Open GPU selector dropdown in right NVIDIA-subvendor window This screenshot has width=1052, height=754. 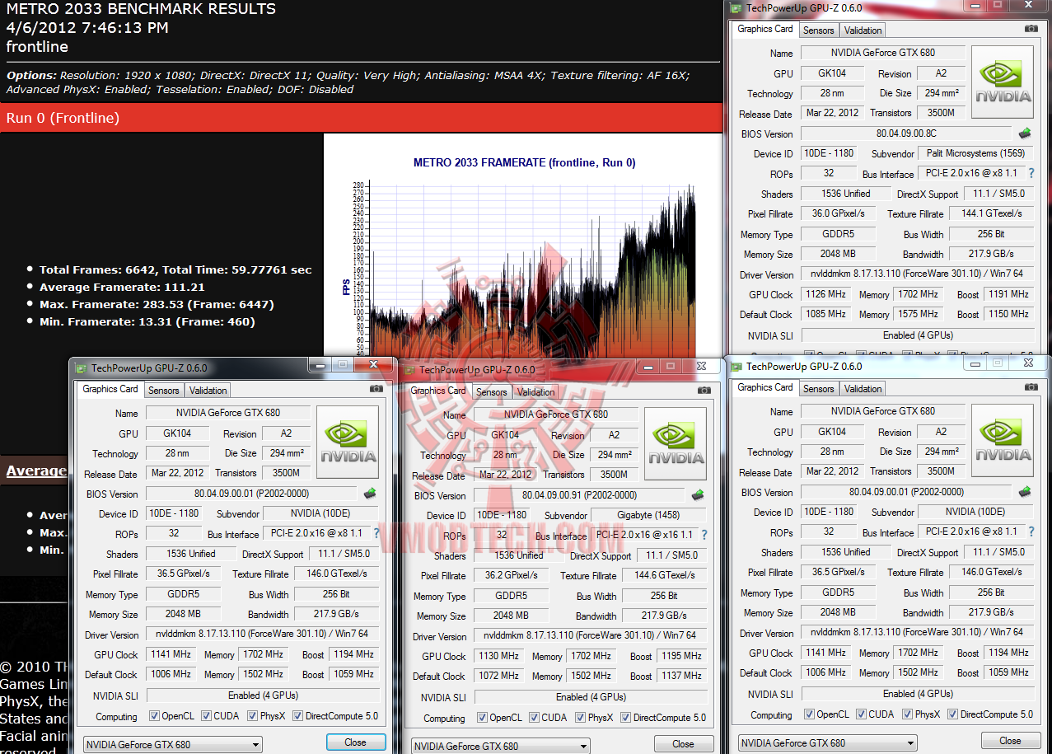click(828, 743)
